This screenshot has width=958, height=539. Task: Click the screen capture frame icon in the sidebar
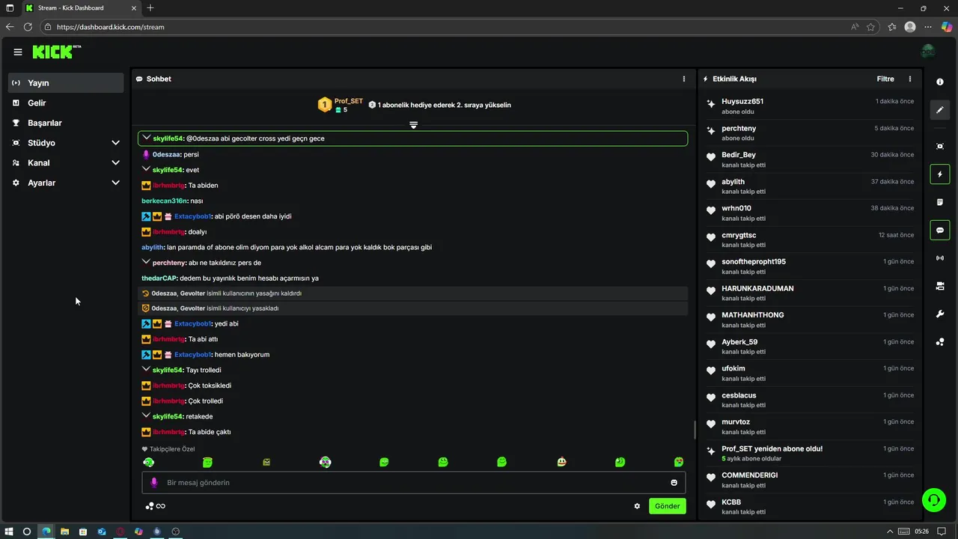(940, 146)
